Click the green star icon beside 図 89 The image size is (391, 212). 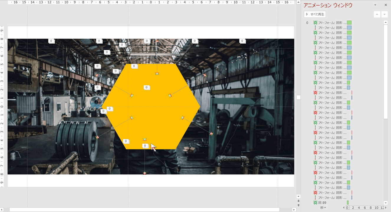(x=315, y=203)
